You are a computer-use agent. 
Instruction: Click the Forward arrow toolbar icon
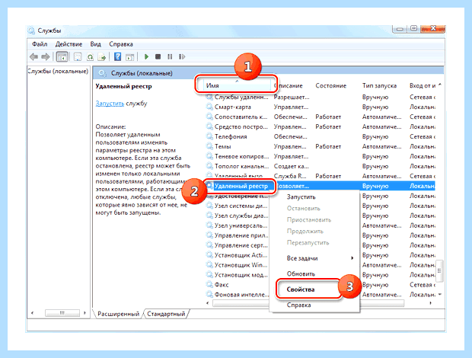[x=46, y=56]
